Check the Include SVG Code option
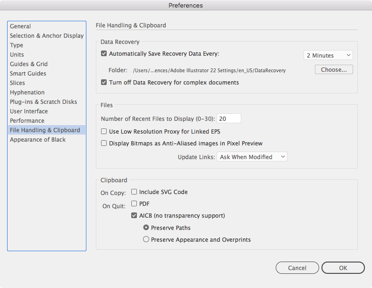372x288 pixels. [x=134, y=192]
